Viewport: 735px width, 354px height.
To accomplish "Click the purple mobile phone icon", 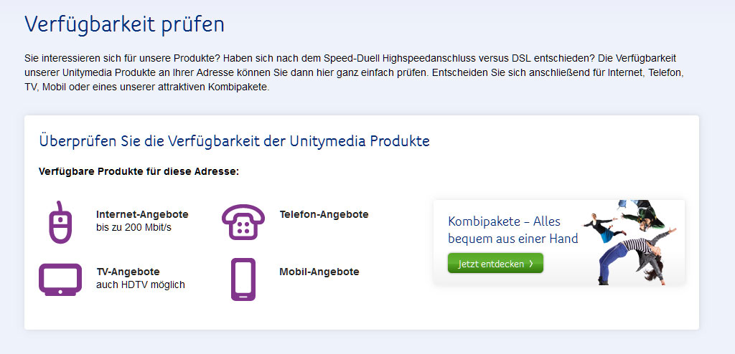I will pos(243,279).
